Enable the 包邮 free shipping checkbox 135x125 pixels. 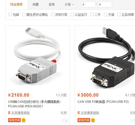pos(10,15)
